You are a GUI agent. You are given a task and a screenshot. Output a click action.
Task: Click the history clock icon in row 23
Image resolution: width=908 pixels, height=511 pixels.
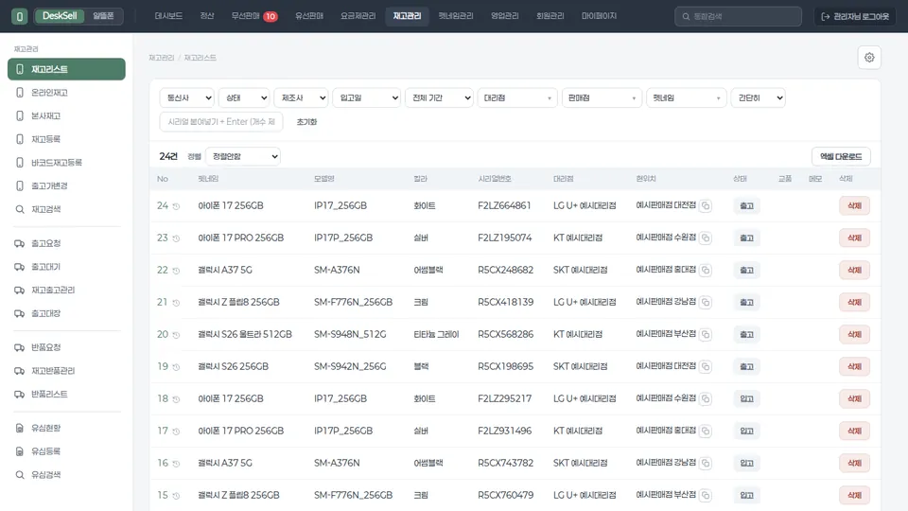(x=176, y=238)
